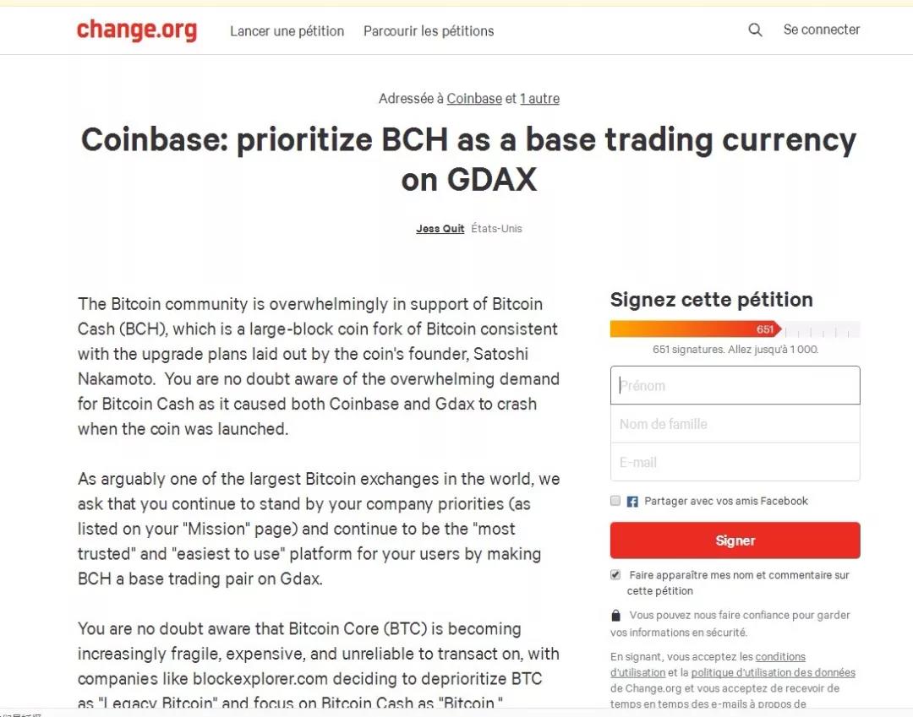Viewport: 913px width, 717px height.
Task: Open conditions d'utilisation link
Action: coord(708,665)
